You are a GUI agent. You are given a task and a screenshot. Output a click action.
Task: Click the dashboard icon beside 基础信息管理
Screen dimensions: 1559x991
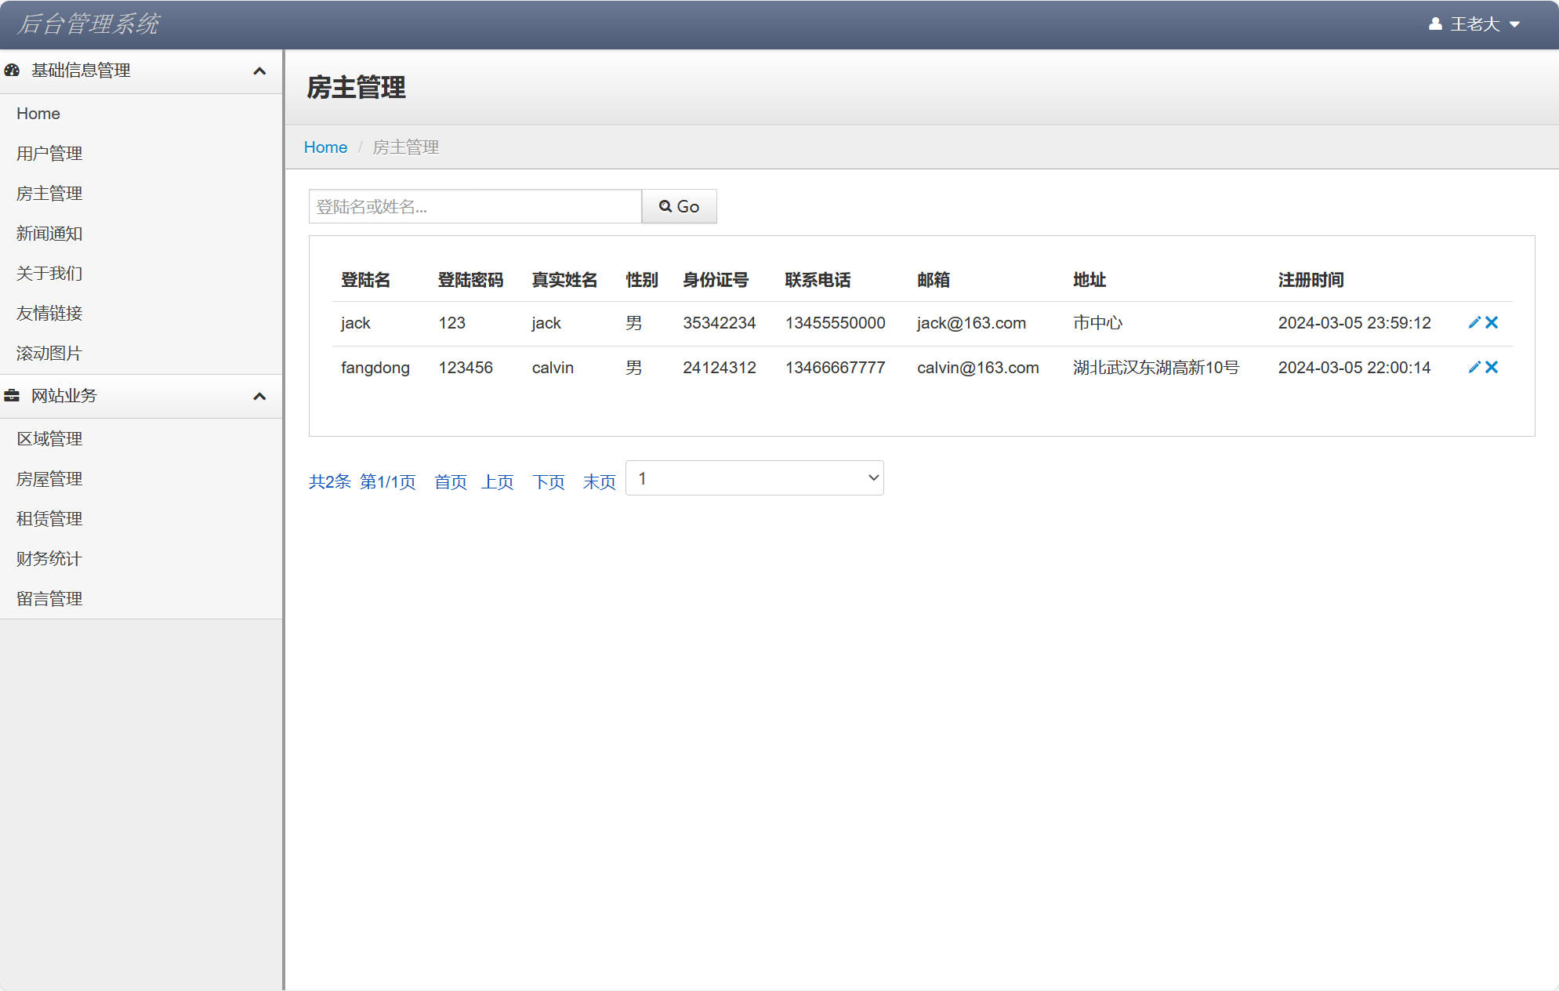[11, 71]
